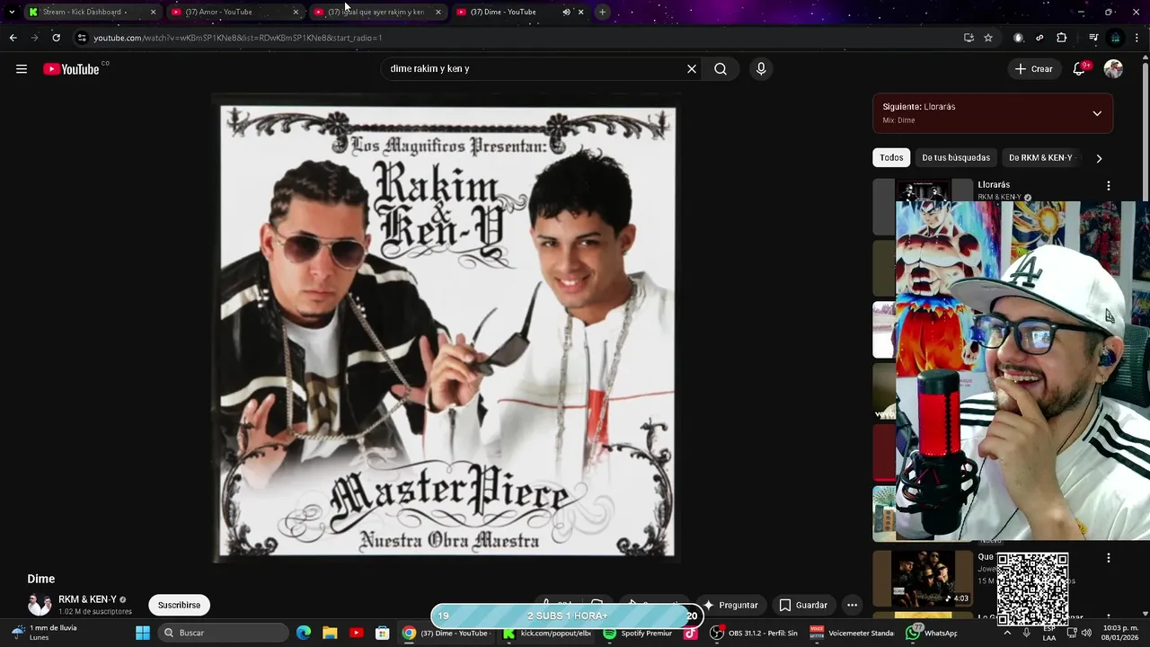The width and height of the screenshot is (1150, 647).
Task: Start voice search with the microphone
Action: 761,69
